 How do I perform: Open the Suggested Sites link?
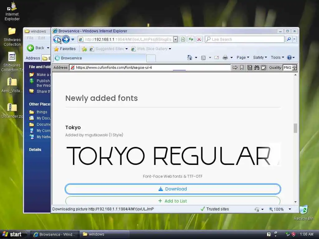109,49
